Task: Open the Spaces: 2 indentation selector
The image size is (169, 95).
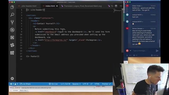Action: click(x=76, y=84)
